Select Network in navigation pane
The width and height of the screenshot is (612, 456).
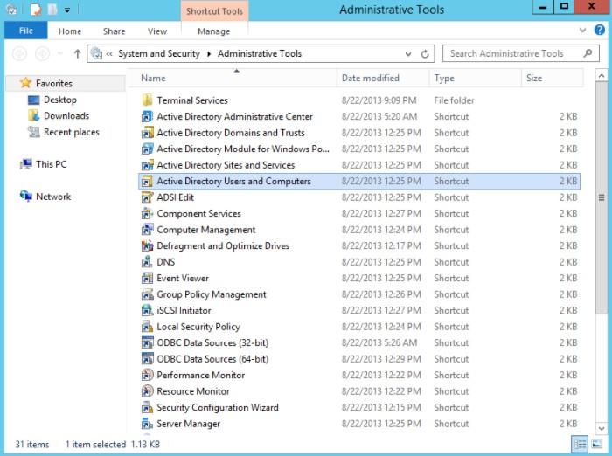click(x=53, y=197)
